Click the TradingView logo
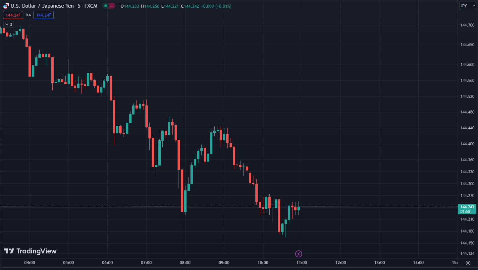The height and width of the screenshot is (270, 478). (x=30, y=251)
